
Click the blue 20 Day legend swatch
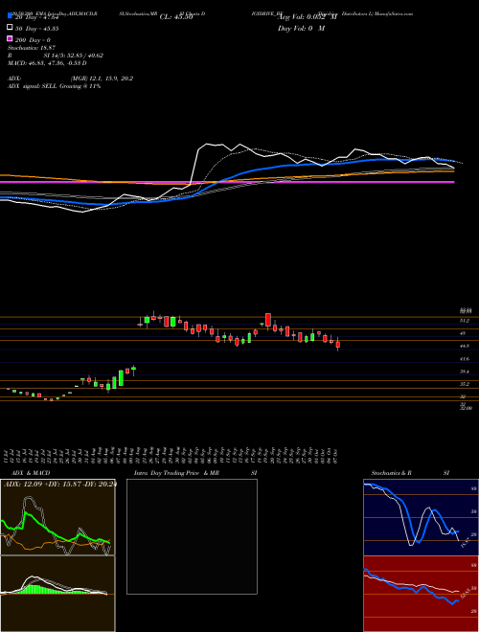(10, 16)
